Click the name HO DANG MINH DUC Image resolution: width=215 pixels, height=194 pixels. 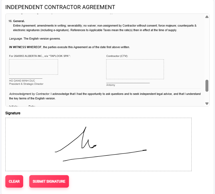[x=22, y=81]
